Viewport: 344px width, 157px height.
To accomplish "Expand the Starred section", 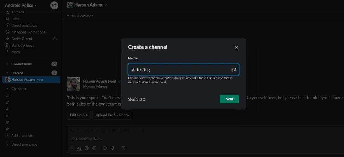I will click(x=17, y=73).
